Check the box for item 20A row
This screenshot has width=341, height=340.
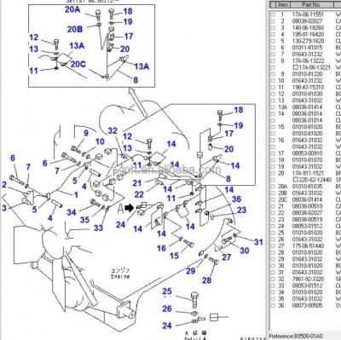coord(273,187)
